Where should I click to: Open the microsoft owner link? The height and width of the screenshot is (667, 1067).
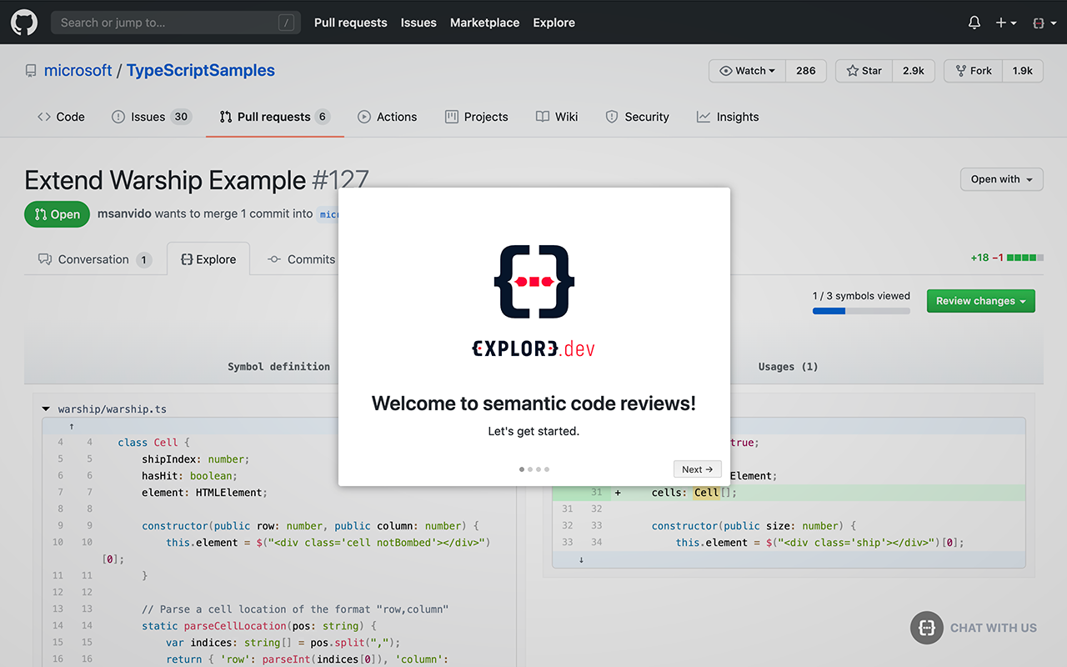tap(78, 71)
